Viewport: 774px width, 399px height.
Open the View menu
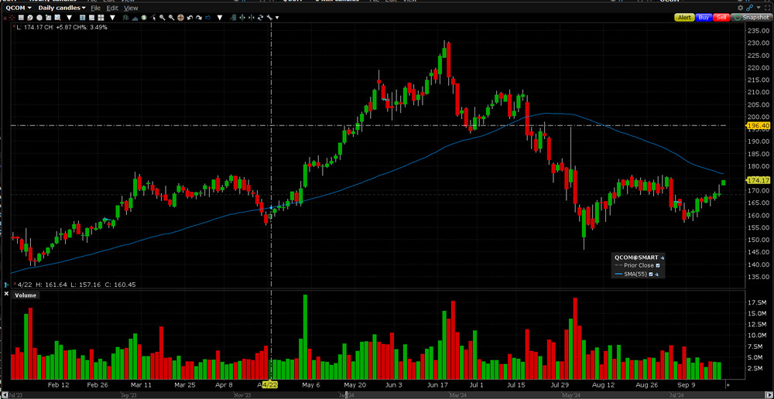click(x=131, y=8)
